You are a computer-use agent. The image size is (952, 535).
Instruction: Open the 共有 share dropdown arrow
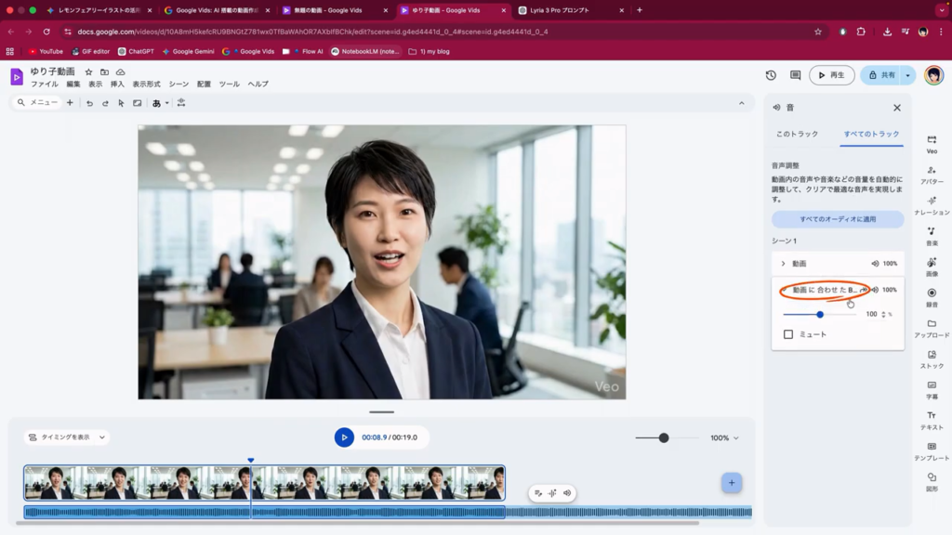[907, 75]
